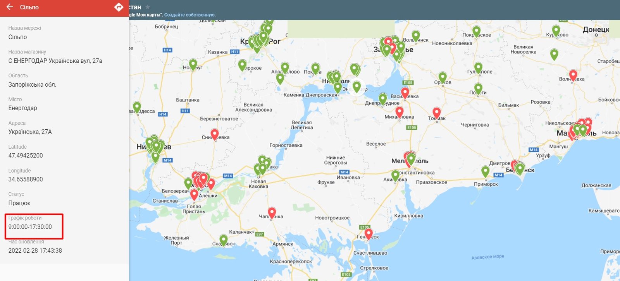
Task: Click the Сільпо title in the red header
Action: pyautogui.click(x=29, y=7)
